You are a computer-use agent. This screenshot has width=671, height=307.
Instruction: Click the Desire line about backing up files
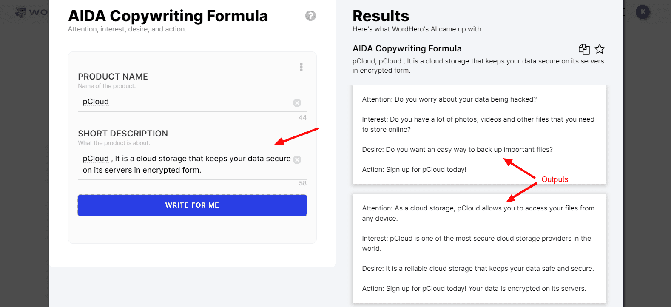tap(457, 150)
